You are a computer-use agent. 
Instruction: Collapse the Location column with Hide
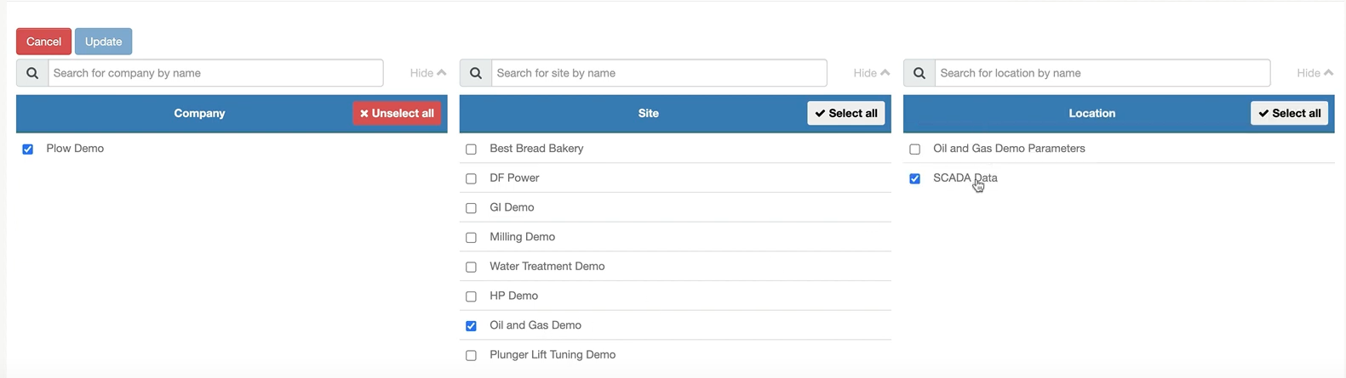pyautogui.click(x=1315, y=73)
